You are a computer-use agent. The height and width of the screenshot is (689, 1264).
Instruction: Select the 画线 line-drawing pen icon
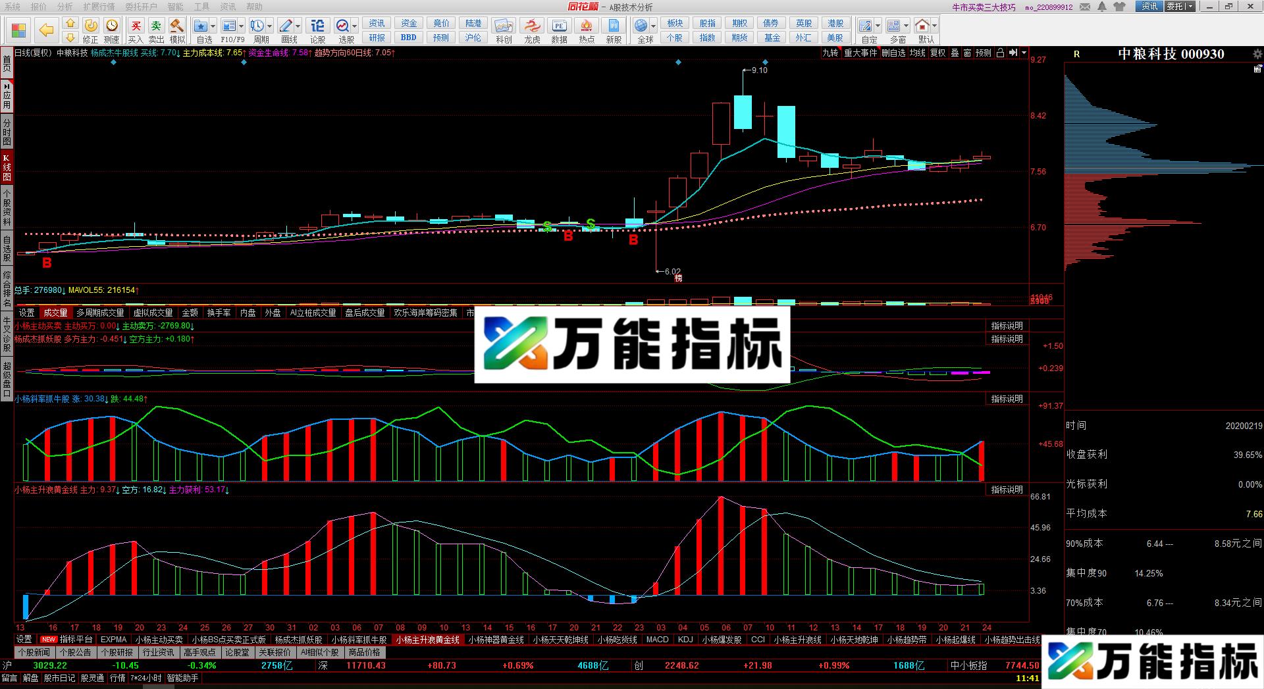[x=286, y=24]
